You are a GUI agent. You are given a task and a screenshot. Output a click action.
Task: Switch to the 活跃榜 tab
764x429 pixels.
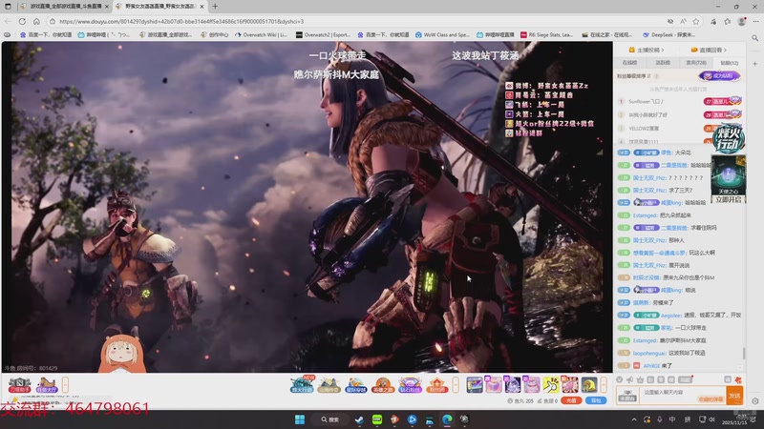[x=663, y=63]
